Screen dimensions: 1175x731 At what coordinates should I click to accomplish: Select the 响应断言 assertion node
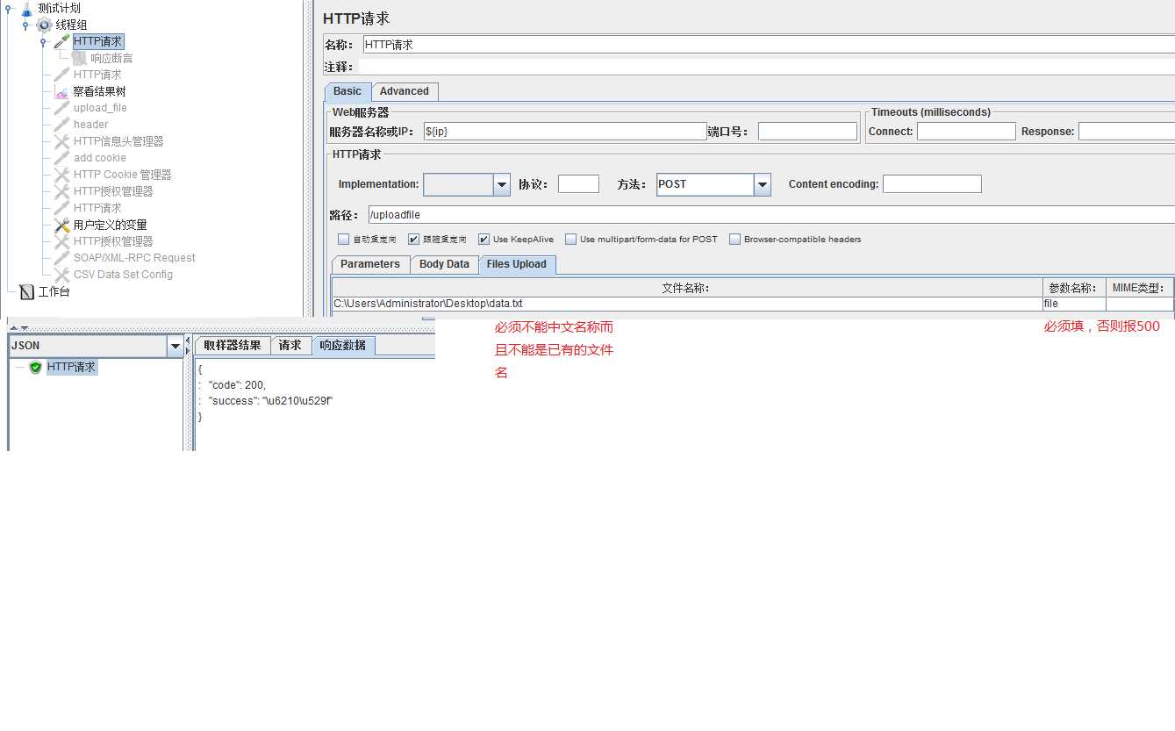point(111,58)
